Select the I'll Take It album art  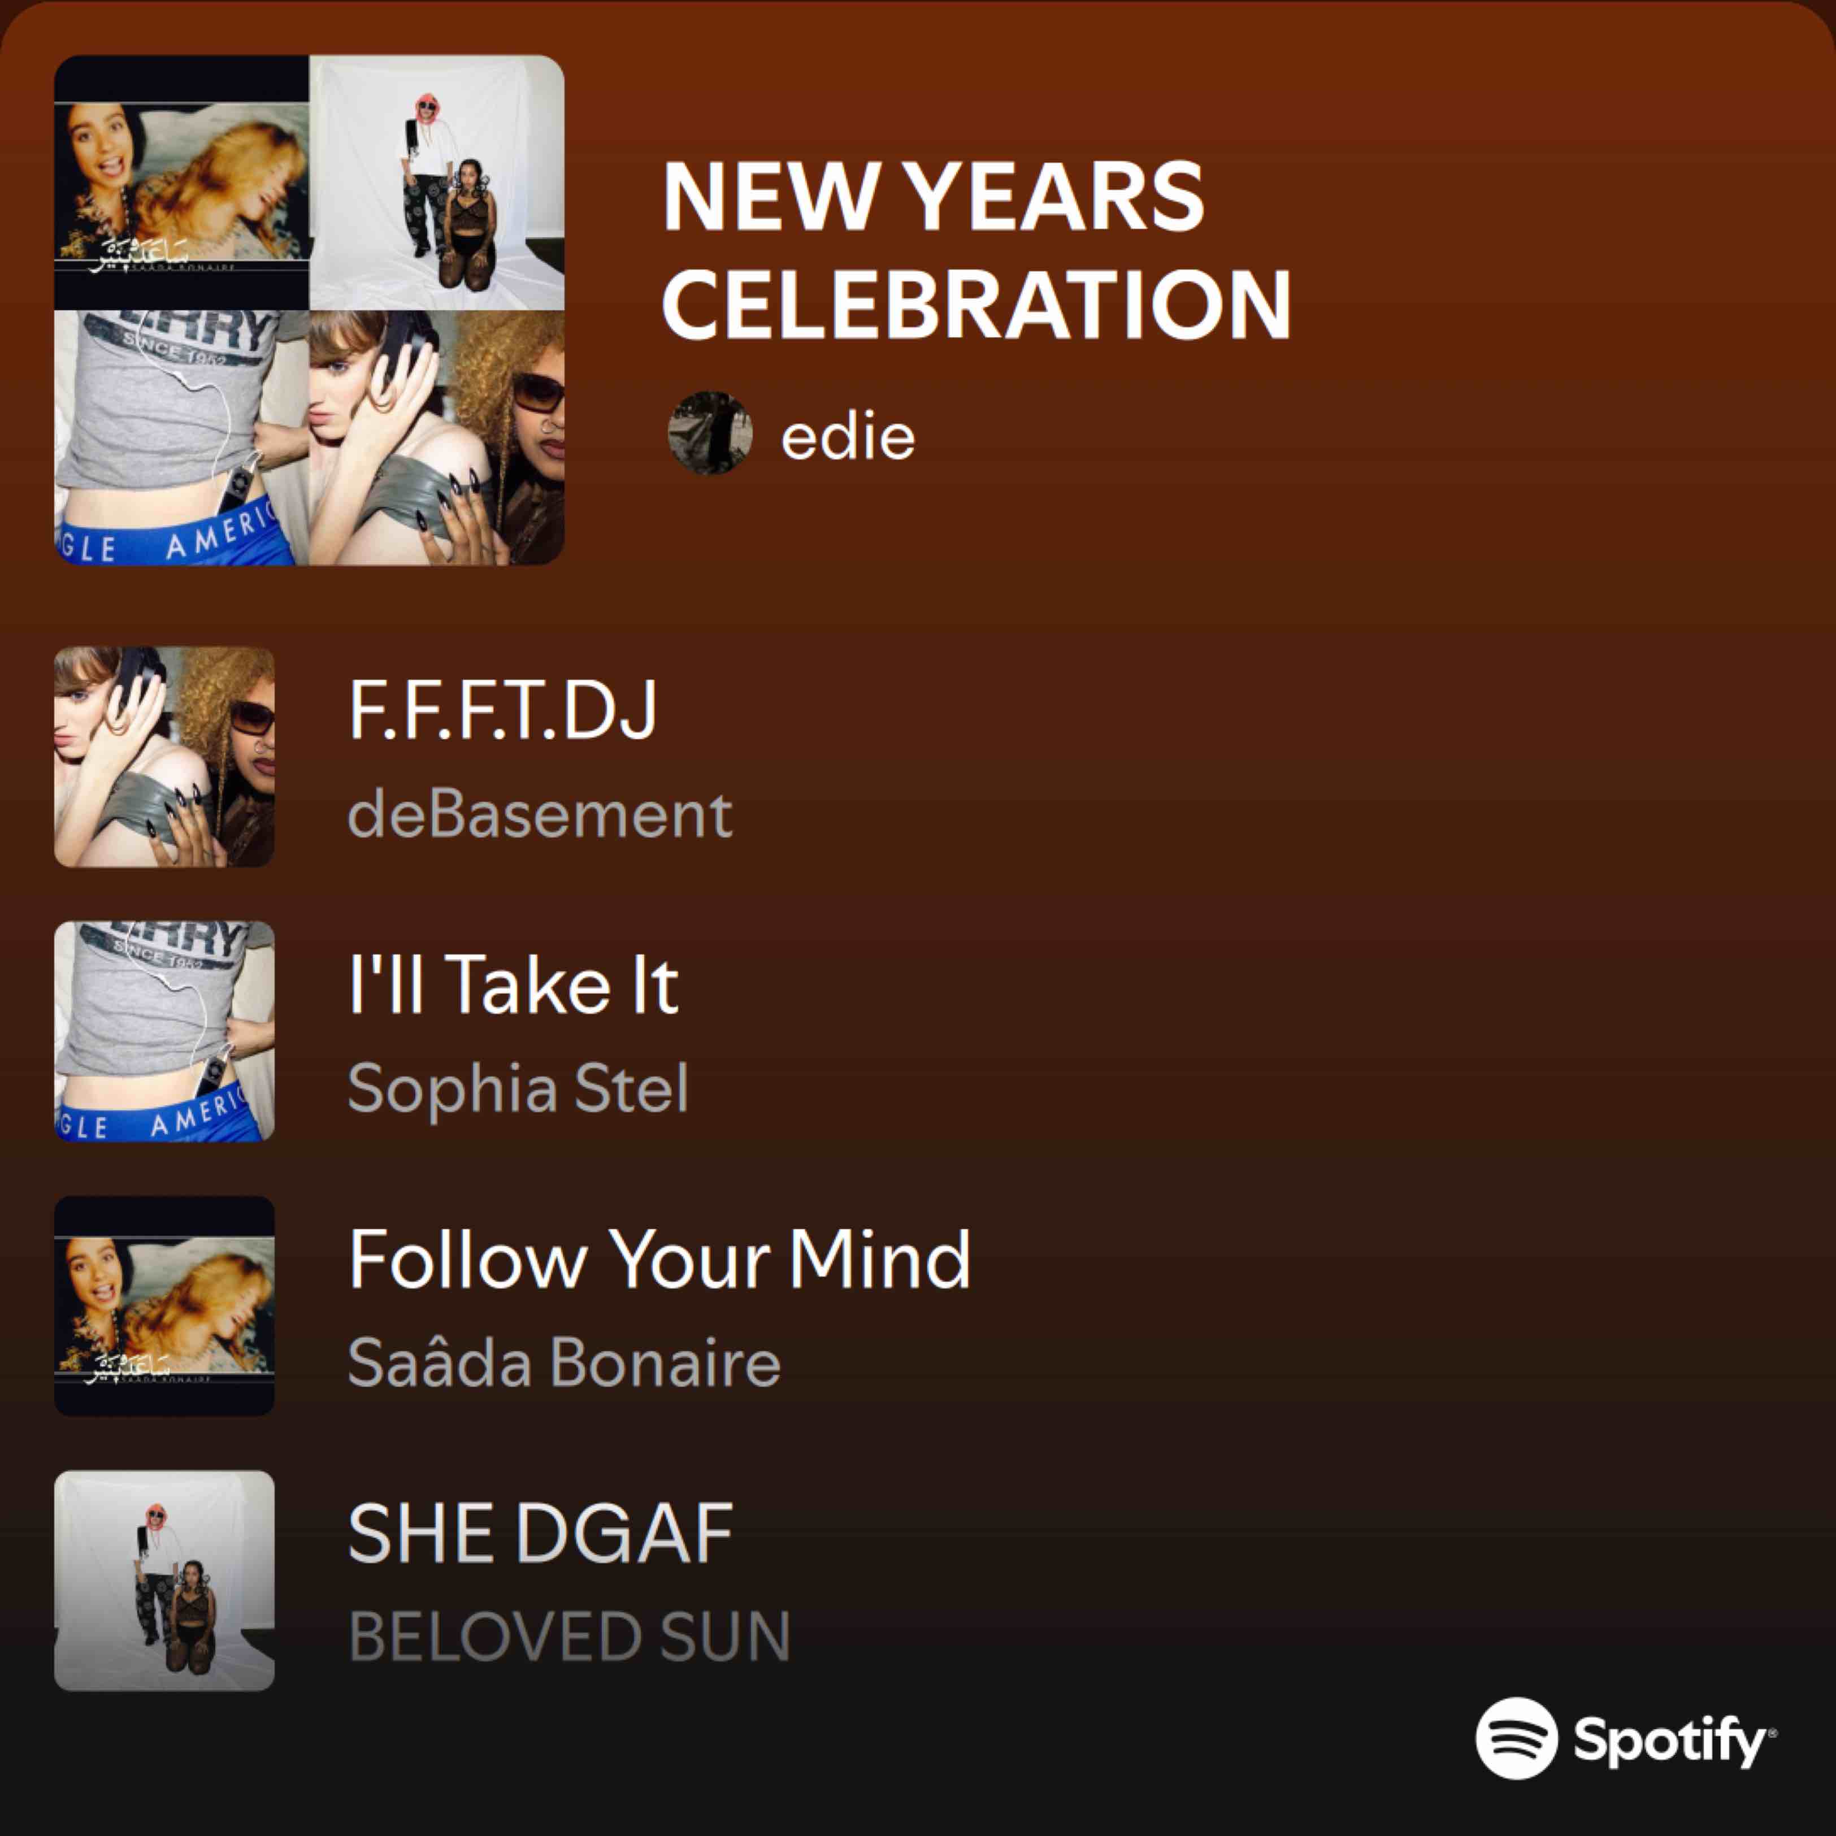(x=164, y=1031)
